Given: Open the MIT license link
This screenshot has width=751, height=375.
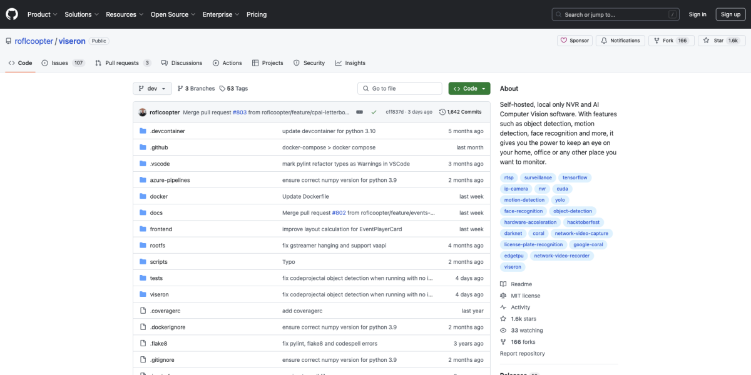Looking at the screenshot, I should [x=525, y=296].
